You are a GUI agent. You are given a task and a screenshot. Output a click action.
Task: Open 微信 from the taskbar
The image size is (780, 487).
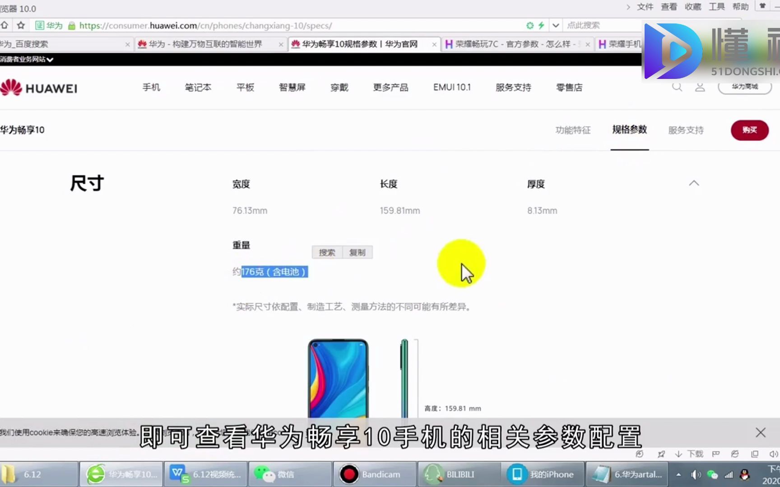(x=290, y=474)
